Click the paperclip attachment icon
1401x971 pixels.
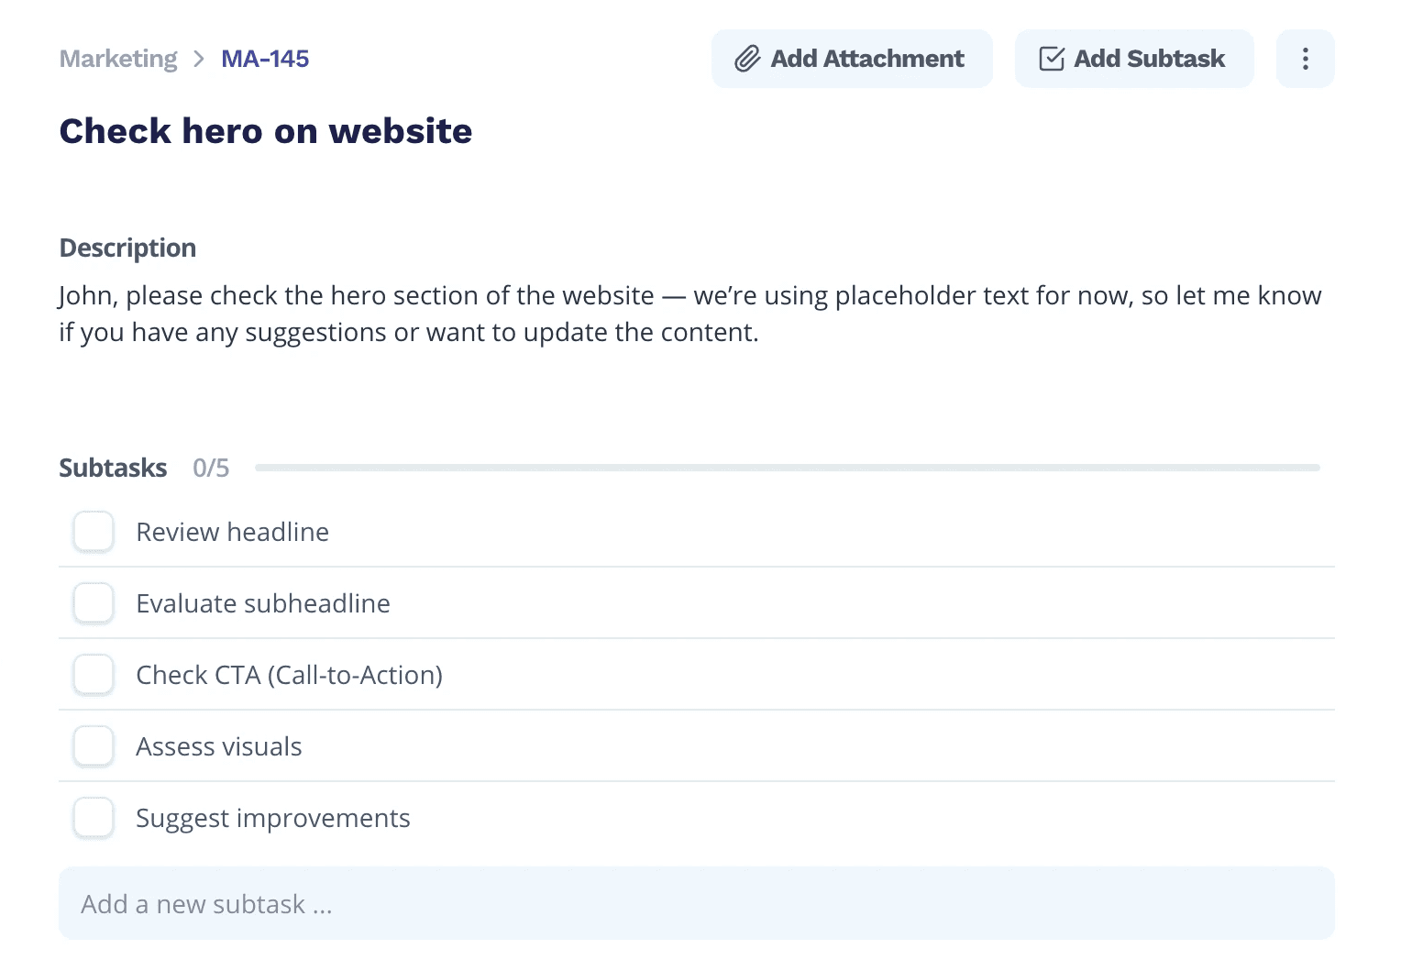[x=748, y=58]
